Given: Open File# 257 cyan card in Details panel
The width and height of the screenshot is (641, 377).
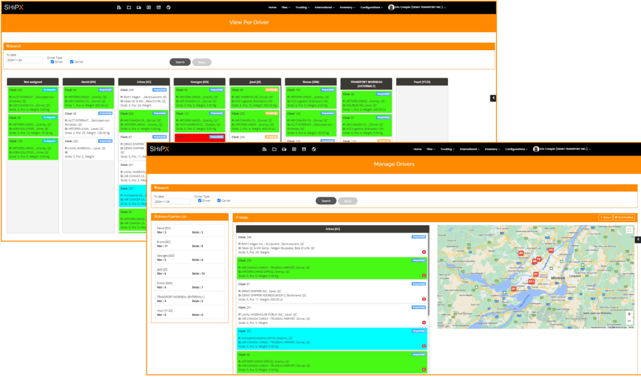Looking at the screenshot, I should [332, 339].
